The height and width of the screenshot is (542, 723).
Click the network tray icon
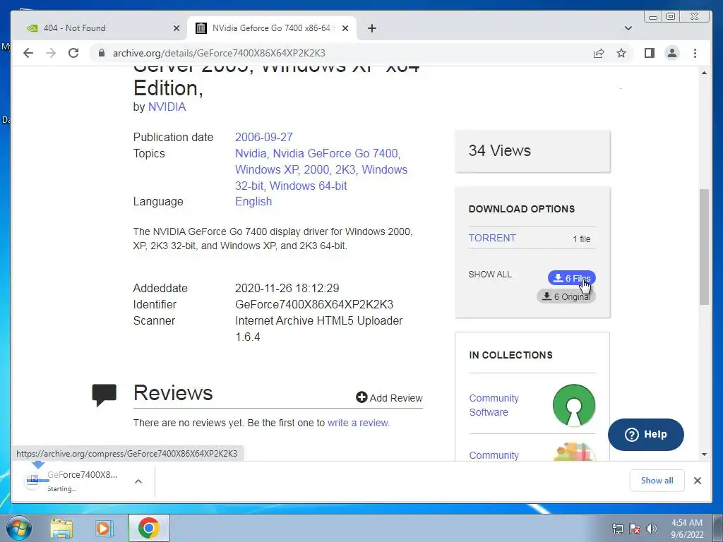tap(618, 529)
